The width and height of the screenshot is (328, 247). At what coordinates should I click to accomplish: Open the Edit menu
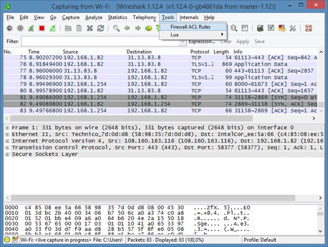click(24, 18)
